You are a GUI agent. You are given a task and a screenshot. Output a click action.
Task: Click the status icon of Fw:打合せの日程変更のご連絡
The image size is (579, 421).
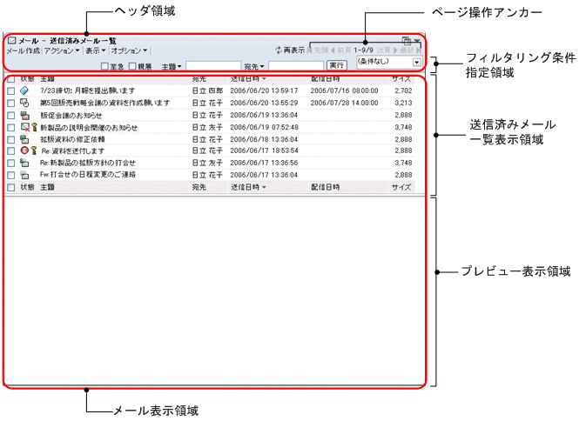(24, 175)
